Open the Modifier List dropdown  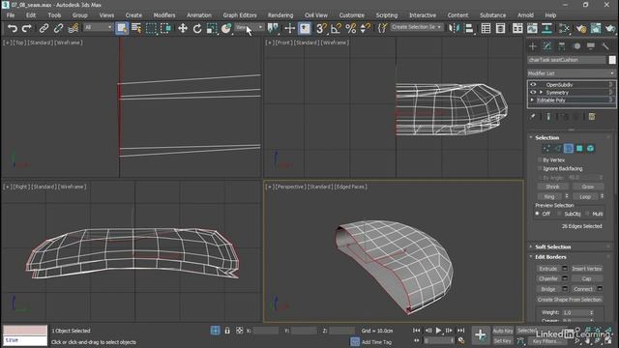572,73
